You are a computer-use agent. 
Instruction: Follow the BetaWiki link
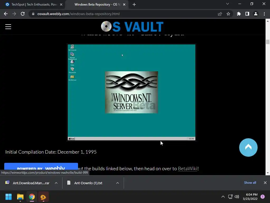187,168
